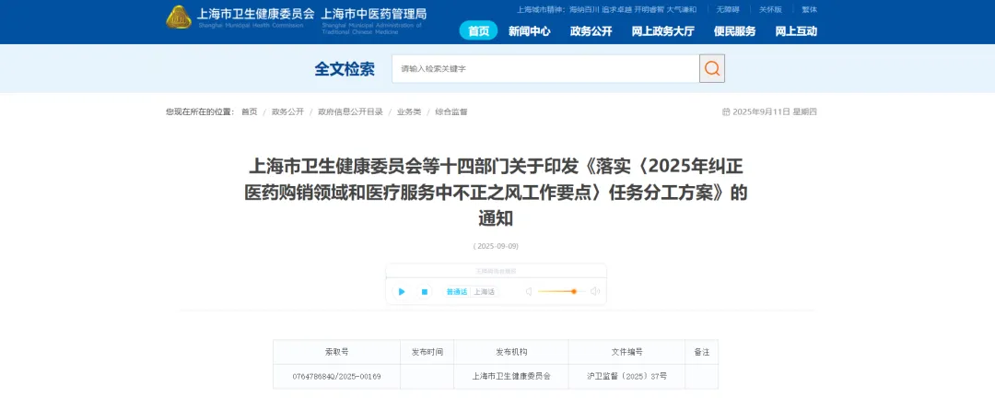Click the Shanghai Health Commission logo emblem

coord(180,17)
